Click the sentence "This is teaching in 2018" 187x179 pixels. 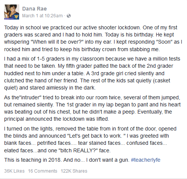pyautogui.click(x=33, y=160)
